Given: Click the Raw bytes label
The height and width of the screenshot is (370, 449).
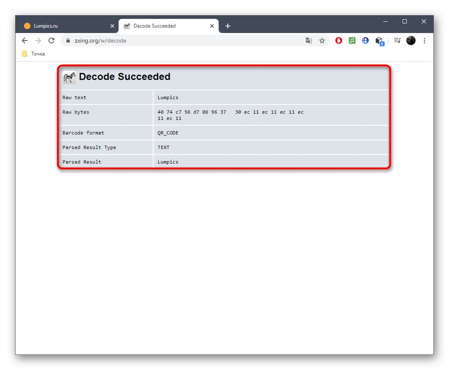Looking at the screenshot, I should click(76, 112).
